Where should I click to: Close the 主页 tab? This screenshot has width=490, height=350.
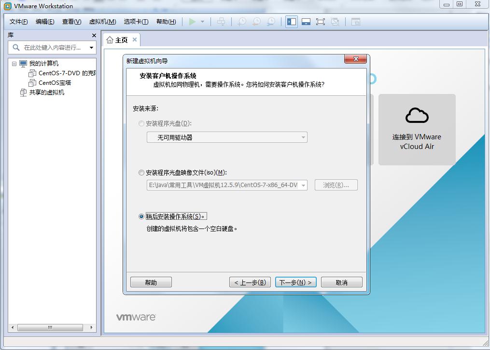click(135, 40)
